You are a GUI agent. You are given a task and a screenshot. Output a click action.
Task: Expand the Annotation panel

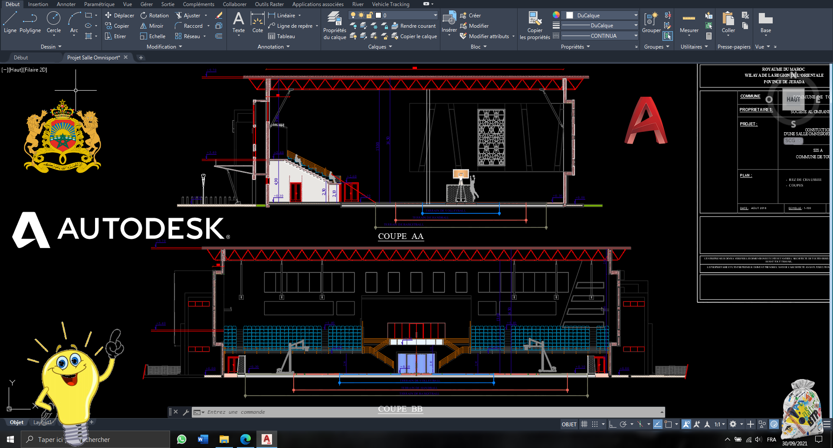point(274,47)
